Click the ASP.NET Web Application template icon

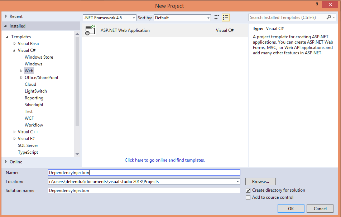[90, 30]
